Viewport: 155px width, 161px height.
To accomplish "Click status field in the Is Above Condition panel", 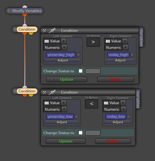I will tap(93, 71).
